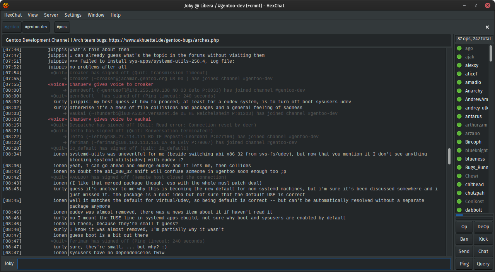Select user arthurzam in the user list
This screenshot has width=495, height=272.
[476, 125]
